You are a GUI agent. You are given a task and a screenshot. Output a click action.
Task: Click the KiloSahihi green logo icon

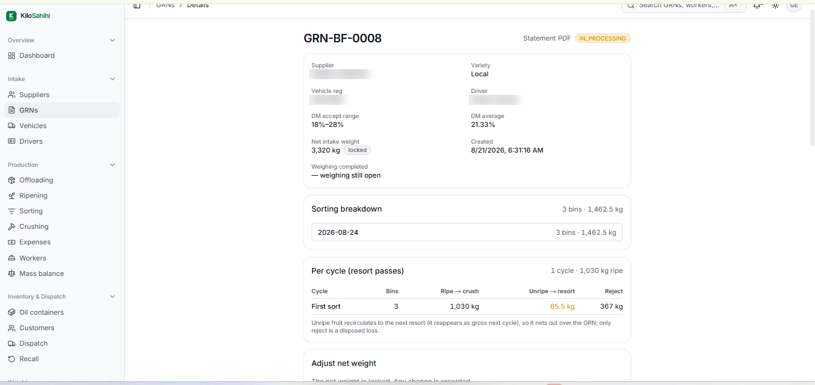point(11,16)
